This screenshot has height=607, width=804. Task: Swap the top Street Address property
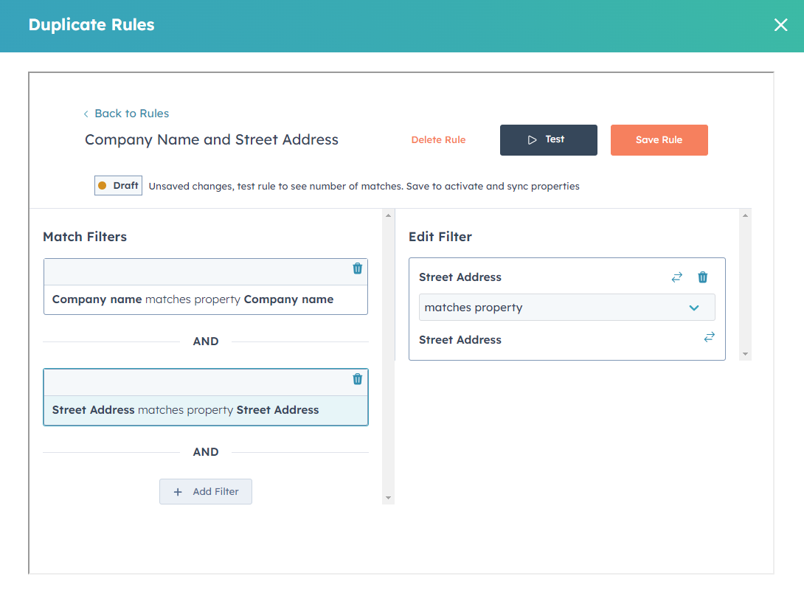pos(676,277)
